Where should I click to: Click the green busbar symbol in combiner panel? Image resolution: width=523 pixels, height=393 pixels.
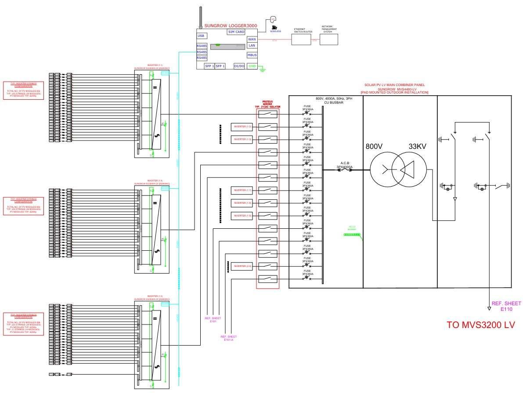click(x=352, y=235)
